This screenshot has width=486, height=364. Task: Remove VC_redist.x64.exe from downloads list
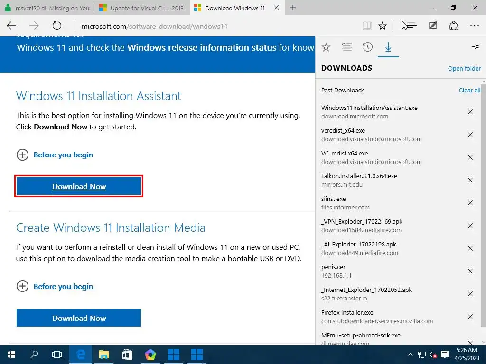(x=470, y=157)
